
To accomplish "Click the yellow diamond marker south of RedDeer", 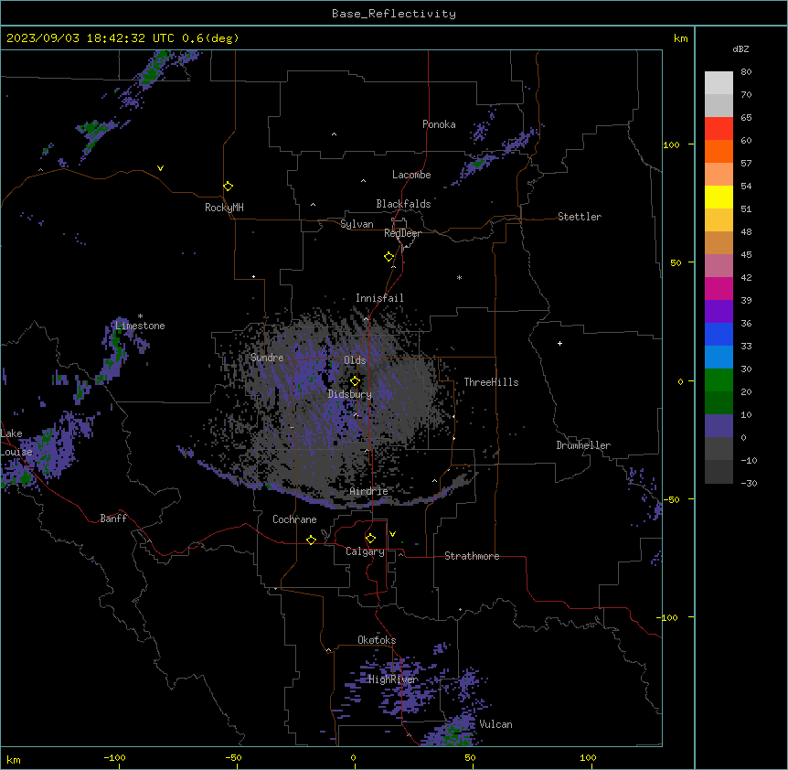I will coord(389,257).
